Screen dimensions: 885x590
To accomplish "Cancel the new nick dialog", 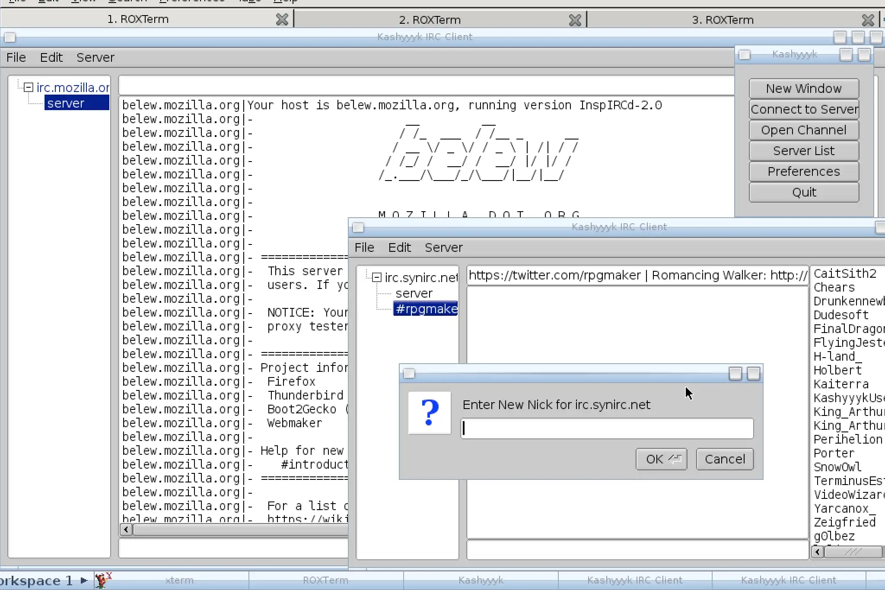I will tap(725, 459).
